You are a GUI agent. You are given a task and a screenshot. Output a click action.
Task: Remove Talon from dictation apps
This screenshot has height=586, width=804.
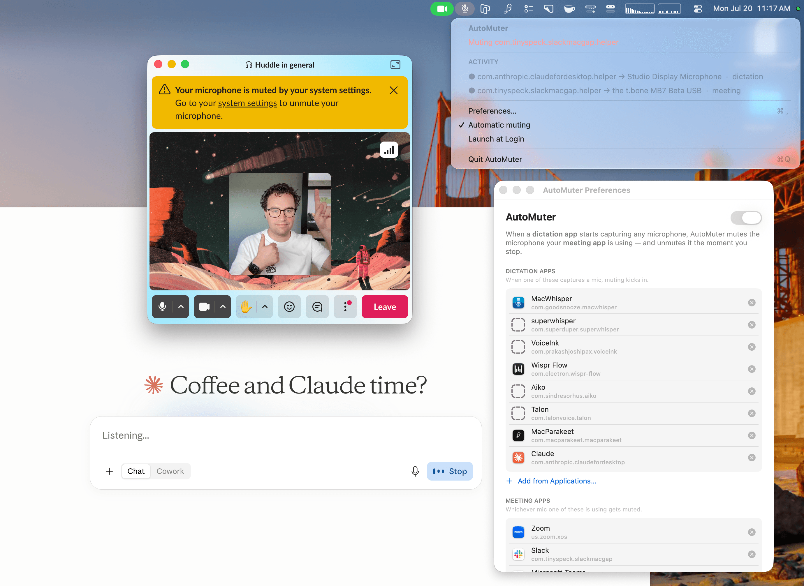click(x=752, y=413)
